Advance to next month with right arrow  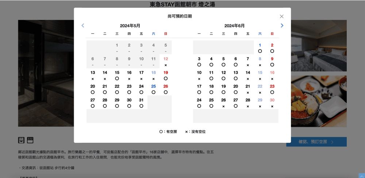click(x=282, y=25)
